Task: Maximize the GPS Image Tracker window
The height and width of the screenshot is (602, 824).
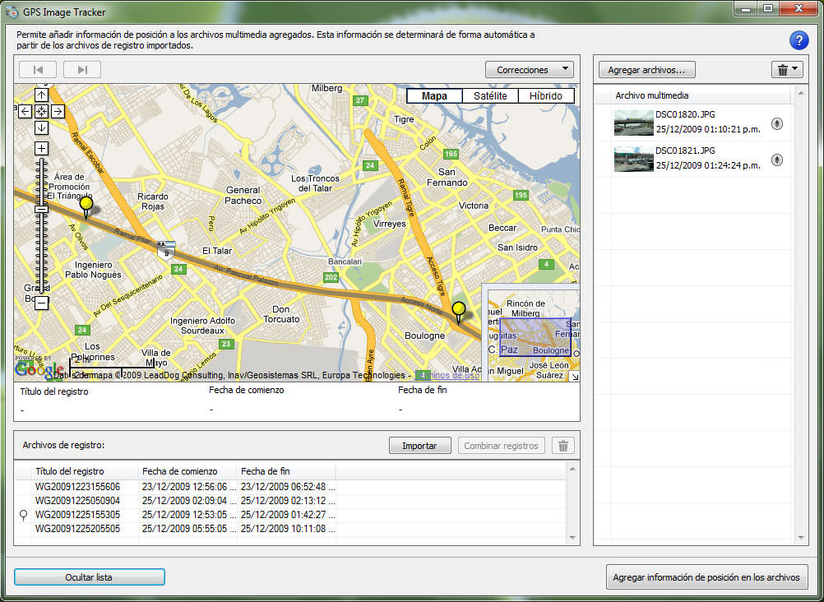Action: tap(768, 8)
